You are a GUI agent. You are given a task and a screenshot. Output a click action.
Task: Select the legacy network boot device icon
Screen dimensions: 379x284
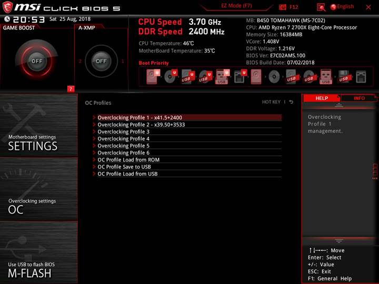pos(361,77)
